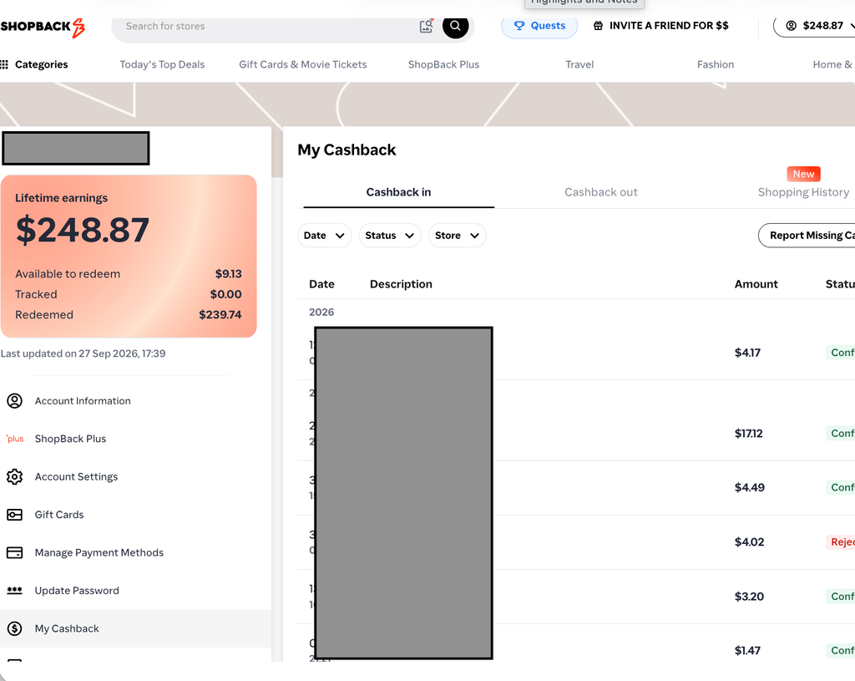The image size is (855, 681).
Task: Click the Update Password asterisks icon
Action: (x=15, y=591)
